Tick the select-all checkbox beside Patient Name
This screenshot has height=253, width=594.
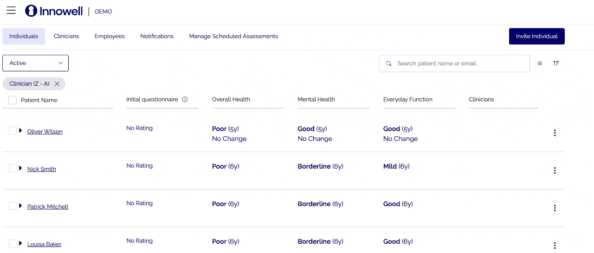[13, 100]
